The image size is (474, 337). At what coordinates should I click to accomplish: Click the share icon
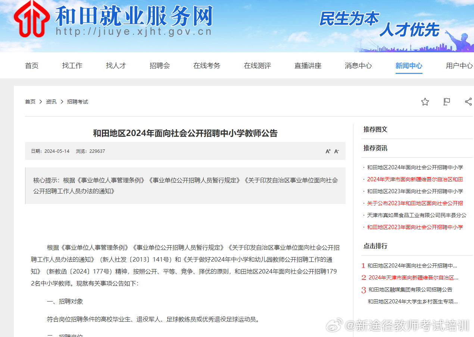[x=468, y=102]
